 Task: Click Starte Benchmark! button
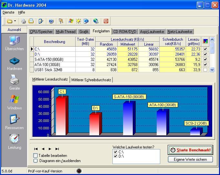tap(190, 150)
